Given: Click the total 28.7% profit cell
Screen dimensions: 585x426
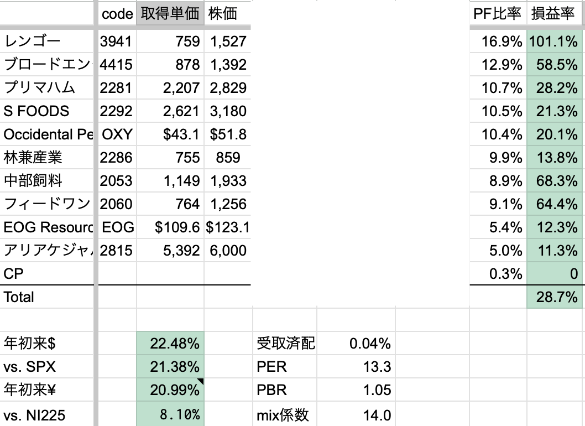Looking at the screenshot, I should 553,297.
